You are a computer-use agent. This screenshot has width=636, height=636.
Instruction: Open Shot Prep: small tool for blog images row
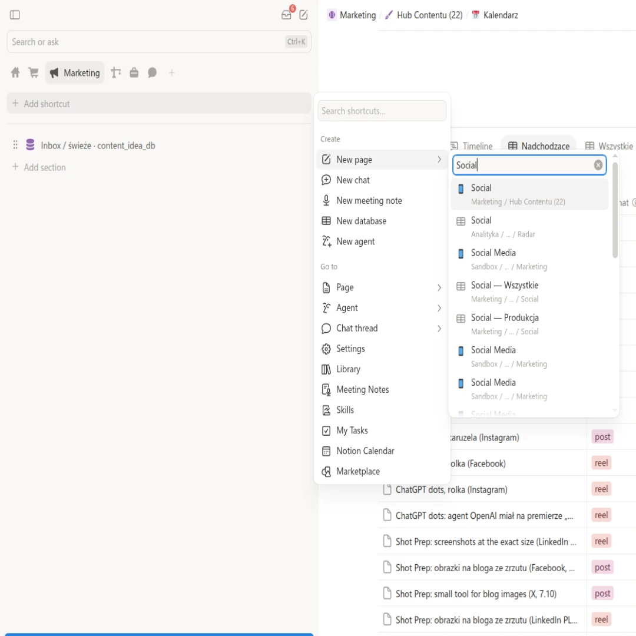click(x=476, y=594)
